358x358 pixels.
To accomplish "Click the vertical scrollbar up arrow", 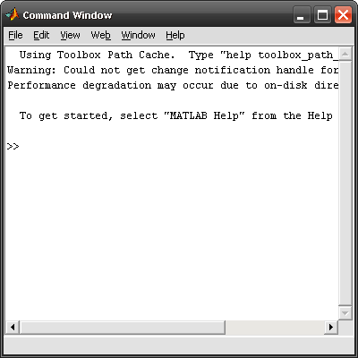I will pyautogui.click(x=345, y=54).
